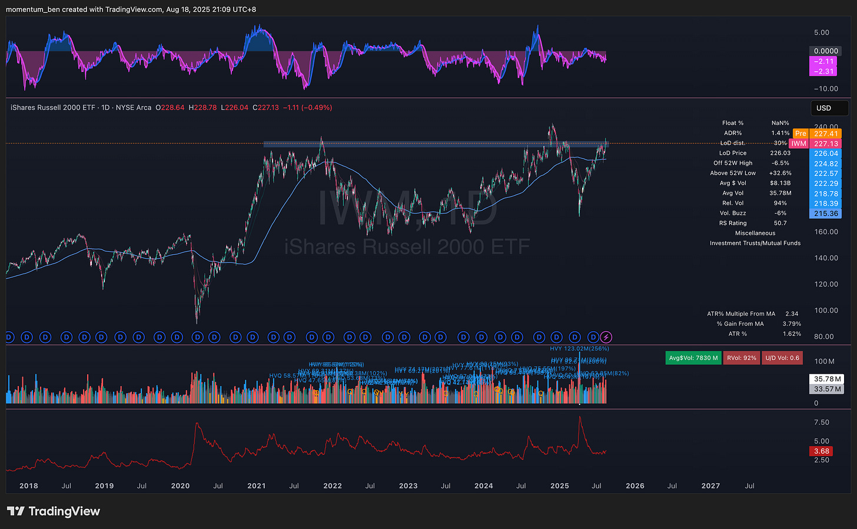Click the close value C227.13
The height and width of the screenshot is (529, 857).
coord(265,108)
